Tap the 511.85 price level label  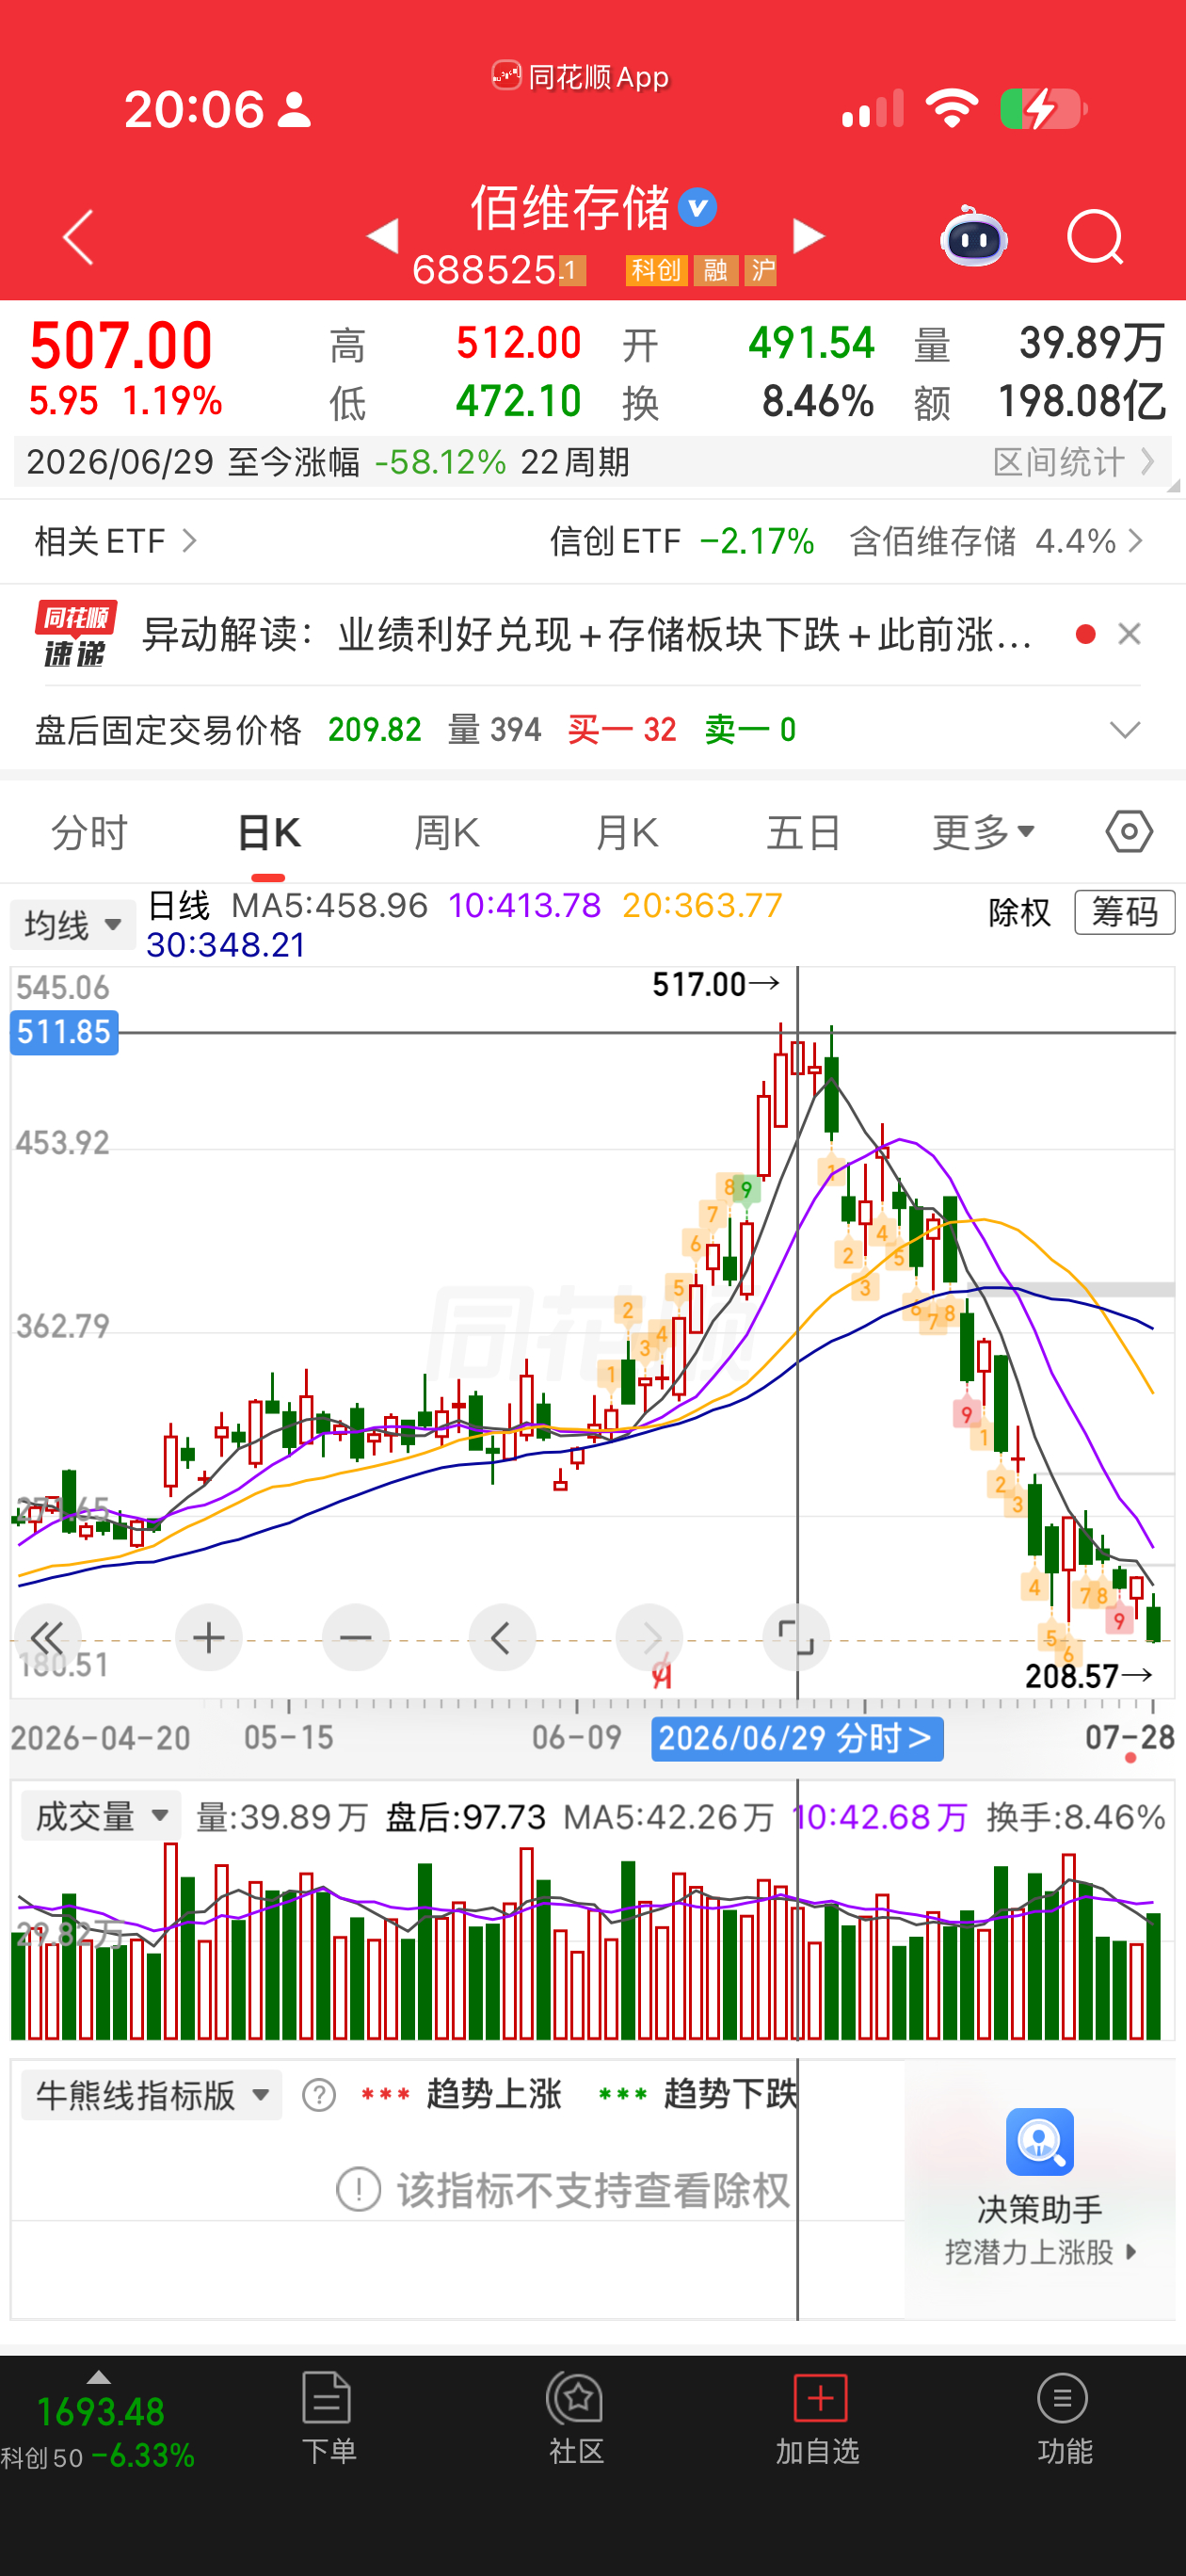[64, 1032]
